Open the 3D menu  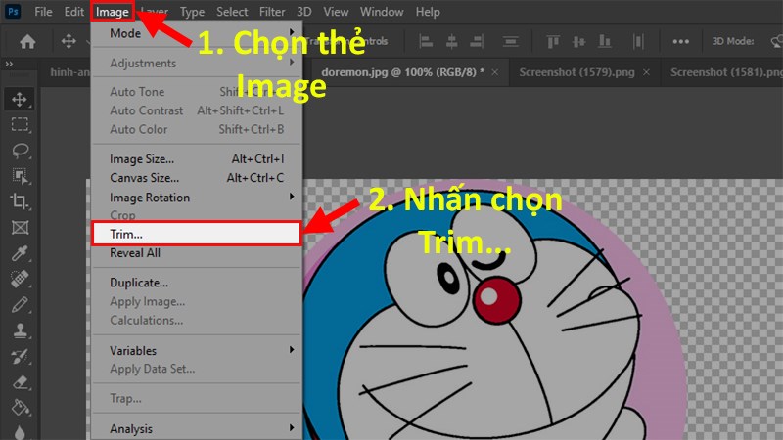tap(304, 12)
